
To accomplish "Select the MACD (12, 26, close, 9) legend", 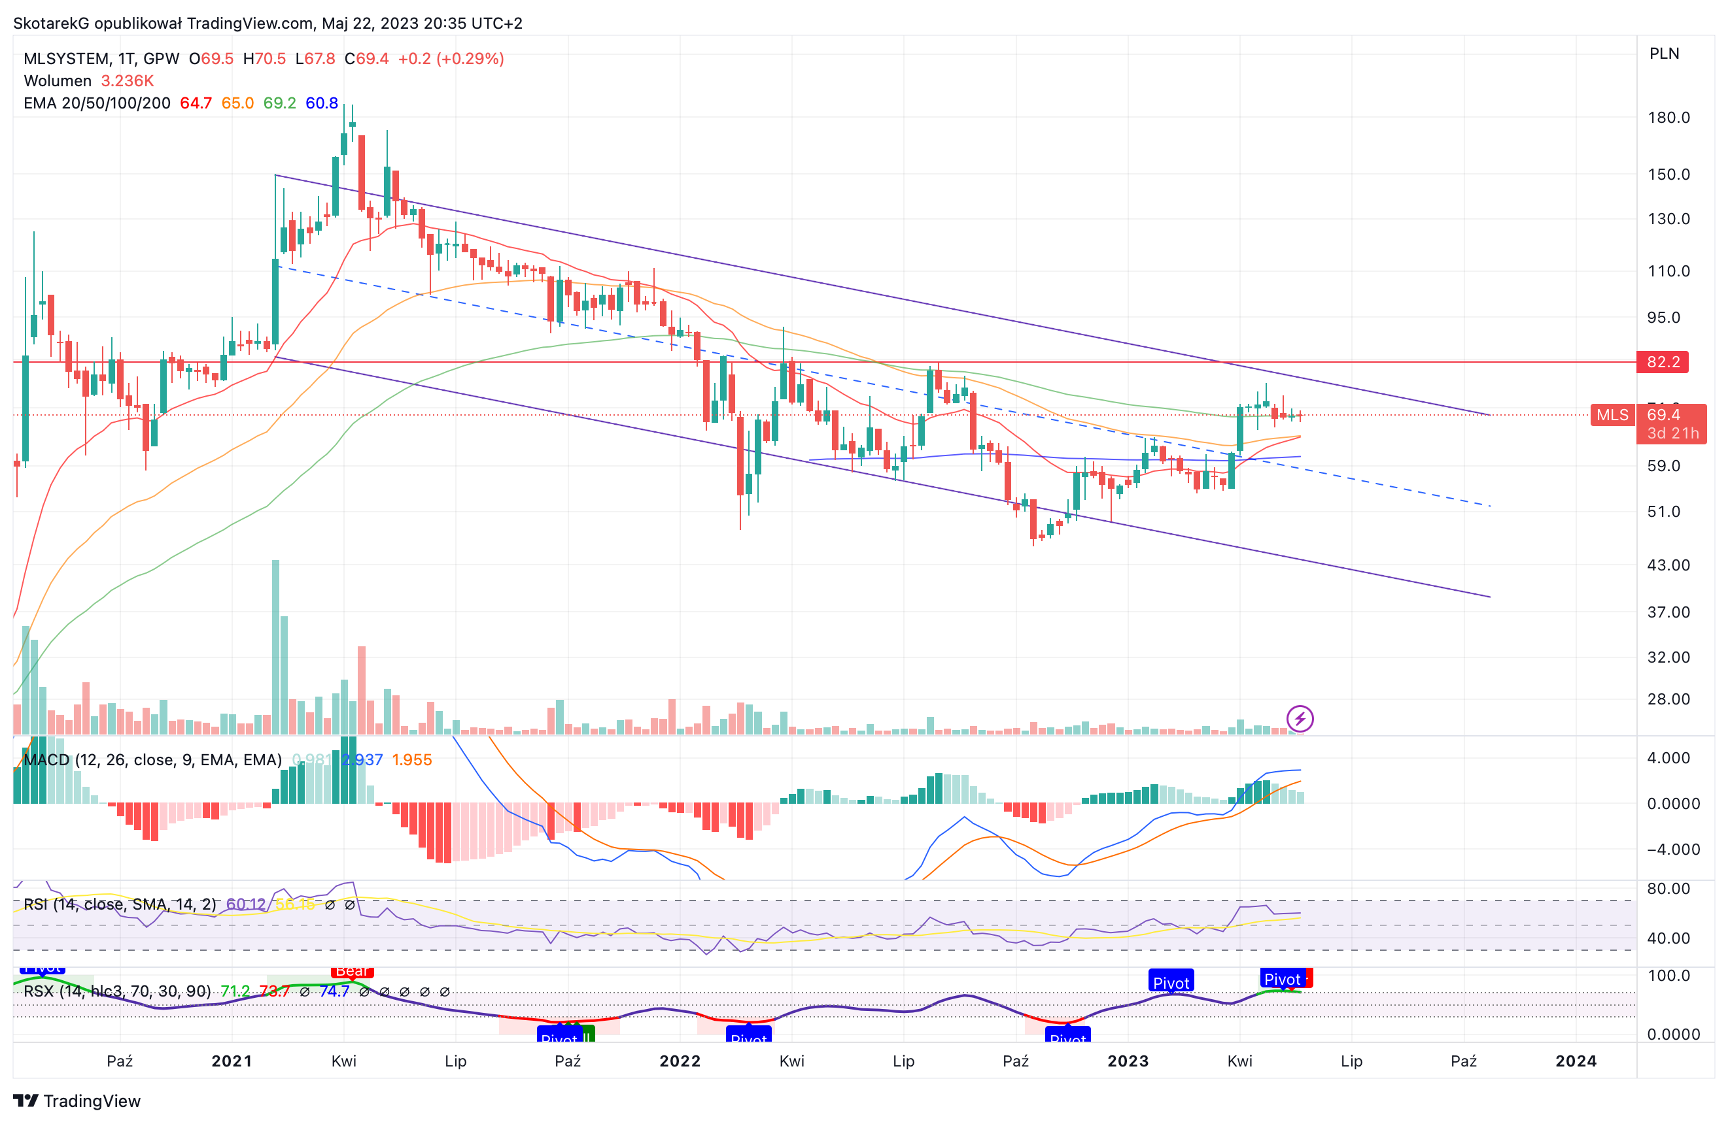I will coord(152,760).
